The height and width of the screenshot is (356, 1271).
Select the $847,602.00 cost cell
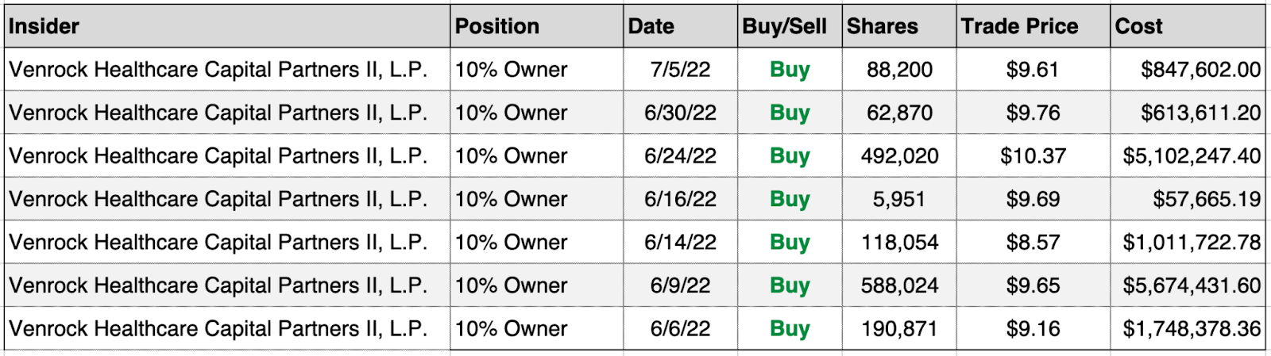click(1188, 69)
